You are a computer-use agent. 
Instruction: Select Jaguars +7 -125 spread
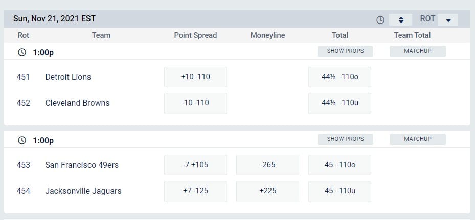coord(195,191)
